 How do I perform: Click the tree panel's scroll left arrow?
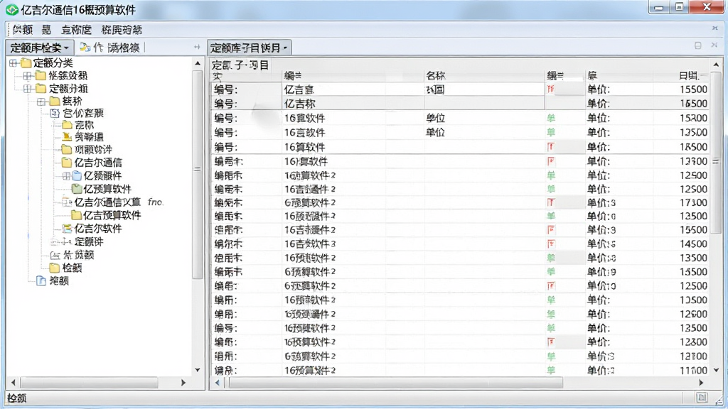(x=13, y=383)
